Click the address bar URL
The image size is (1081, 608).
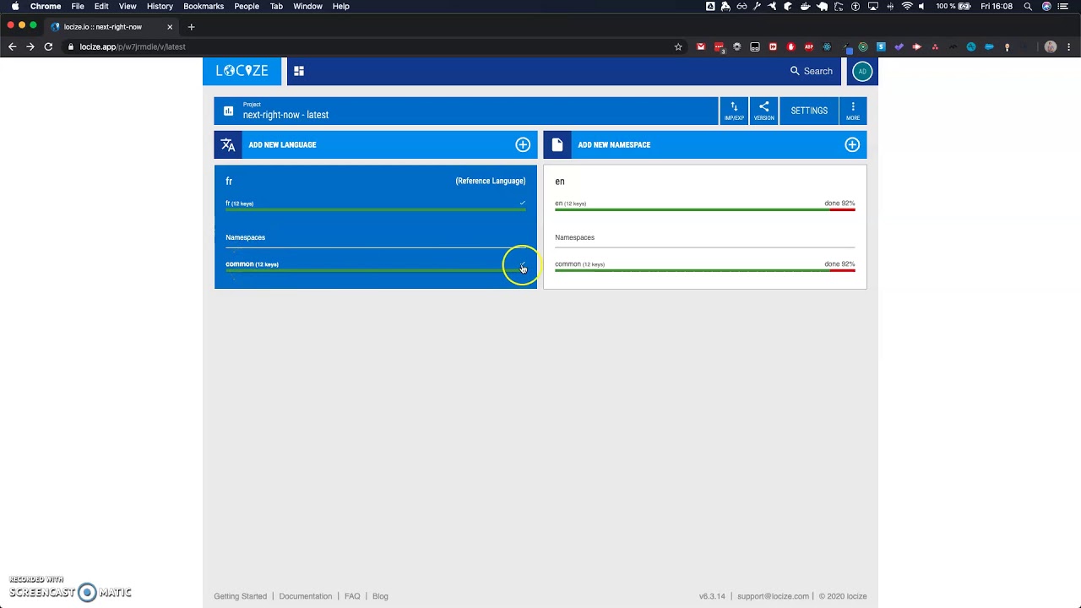pyautogui.click(x=133, y=47)
